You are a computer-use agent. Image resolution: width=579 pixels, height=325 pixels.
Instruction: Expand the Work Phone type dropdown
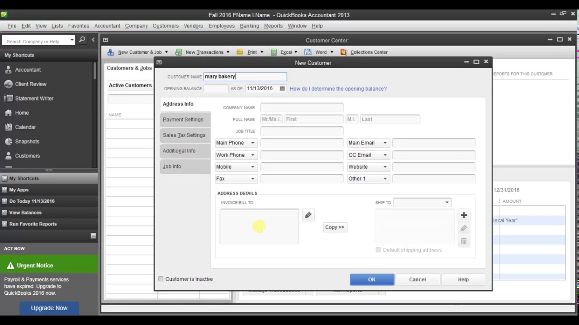tap(253, 155)
